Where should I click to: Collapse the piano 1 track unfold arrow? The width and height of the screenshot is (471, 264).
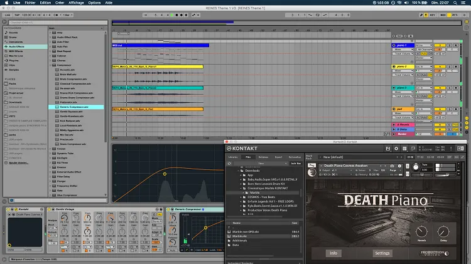394,45
